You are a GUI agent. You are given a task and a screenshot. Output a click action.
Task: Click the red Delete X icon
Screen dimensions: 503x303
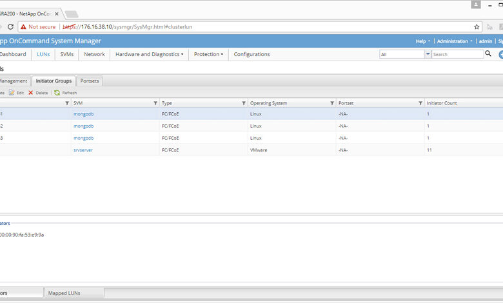[x=31, y=93]
